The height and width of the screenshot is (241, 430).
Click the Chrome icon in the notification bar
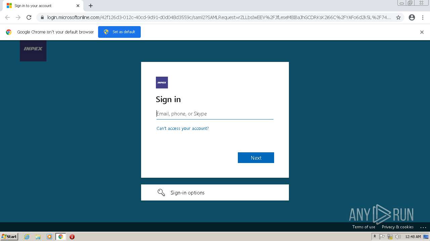point(9,32)
